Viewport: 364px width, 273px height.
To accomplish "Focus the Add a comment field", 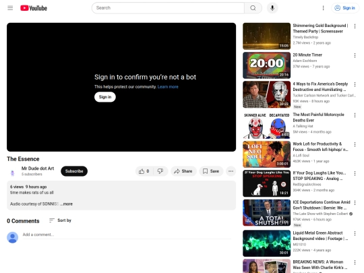I will [x=127, y=235].
